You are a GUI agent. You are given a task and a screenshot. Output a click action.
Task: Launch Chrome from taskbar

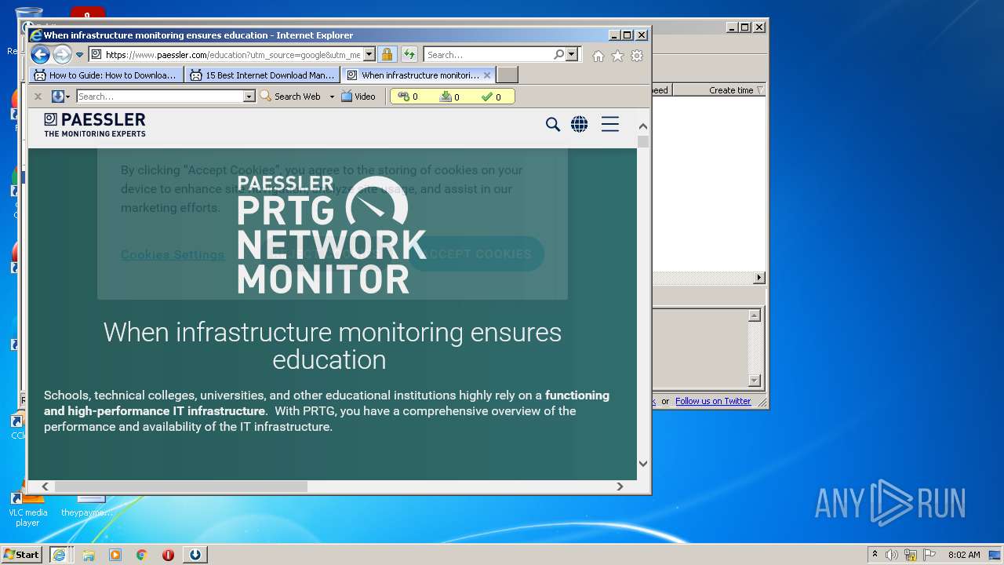coord(142,555)
